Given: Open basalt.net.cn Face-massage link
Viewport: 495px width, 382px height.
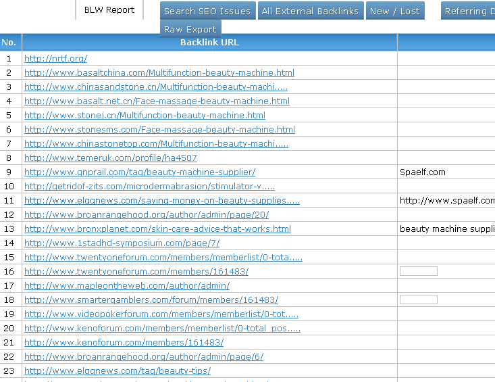Looking at the screenshot, I should pos(157,101).
